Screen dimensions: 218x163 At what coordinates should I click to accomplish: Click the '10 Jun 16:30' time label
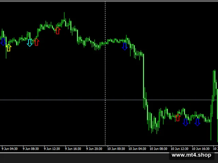point(201,149)
